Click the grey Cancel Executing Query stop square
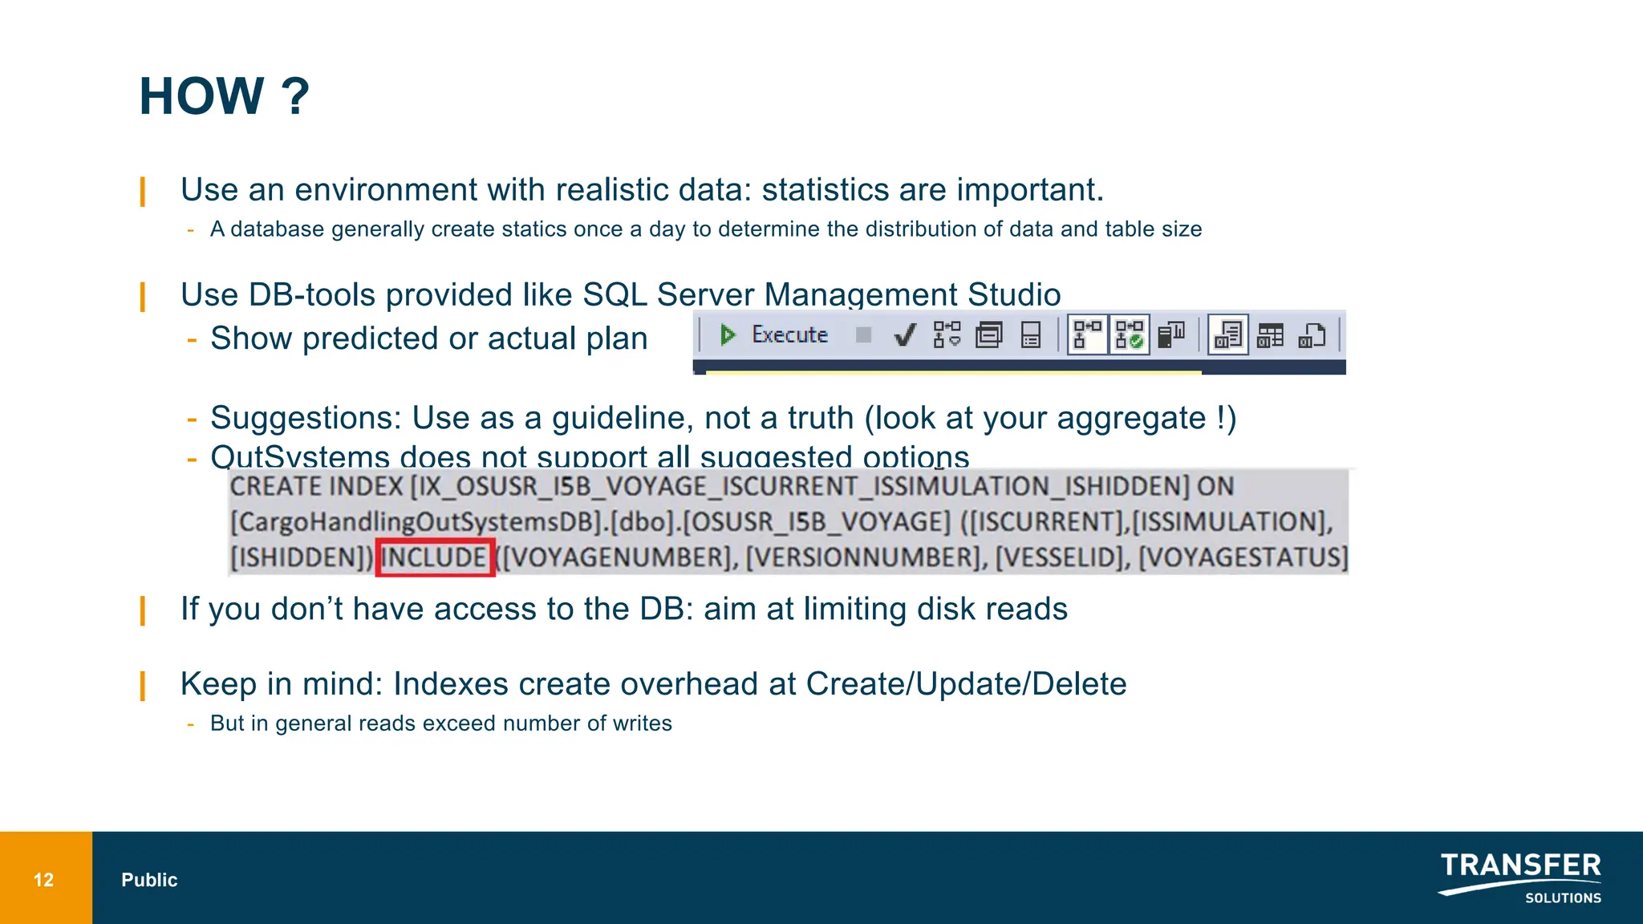 [863, 334]
